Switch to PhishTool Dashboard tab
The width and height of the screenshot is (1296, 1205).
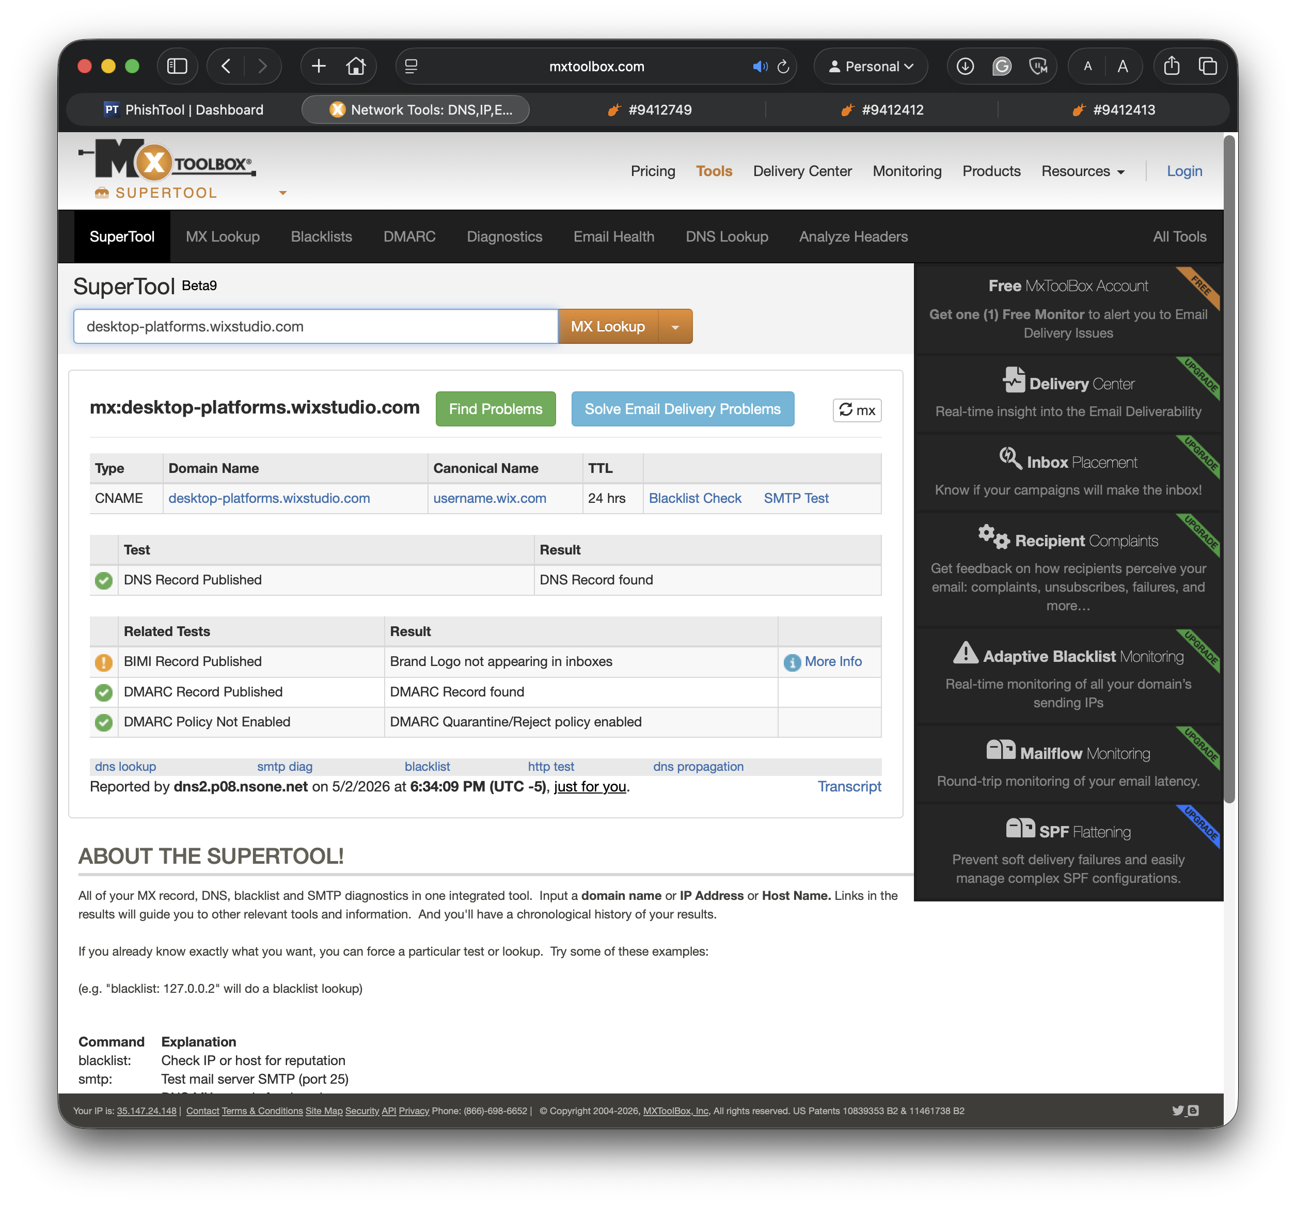pos(184,110)
